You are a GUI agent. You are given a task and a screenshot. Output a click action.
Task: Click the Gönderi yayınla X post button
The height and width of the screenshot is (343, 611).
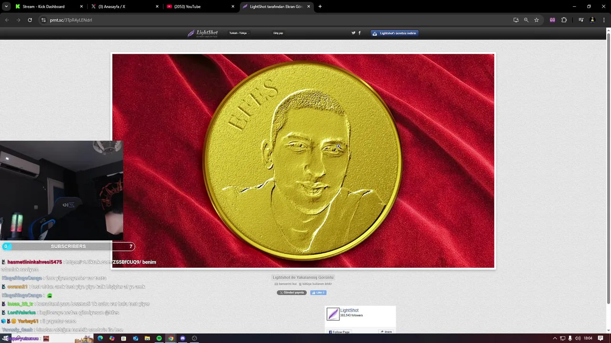pyautogui.click(x=292, y=293)
